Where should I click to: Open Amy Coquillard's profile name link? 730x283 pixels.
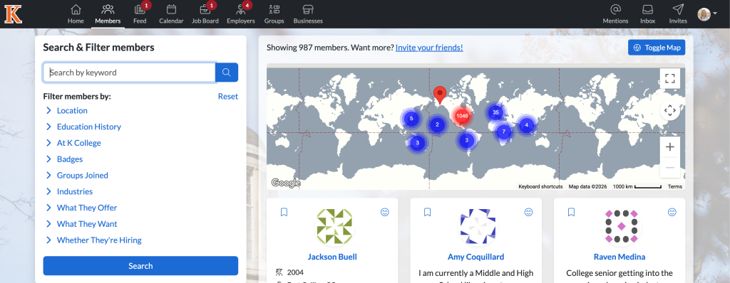475,257
